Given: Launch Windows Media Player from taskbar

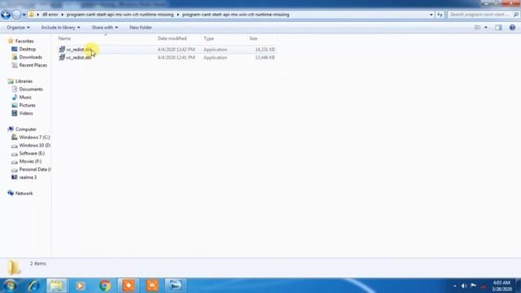Looking at the screenshot, I should coord(80,286).
